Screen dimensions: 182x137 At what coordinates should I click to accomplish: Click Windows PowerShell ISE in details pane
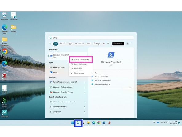(102, 84)
